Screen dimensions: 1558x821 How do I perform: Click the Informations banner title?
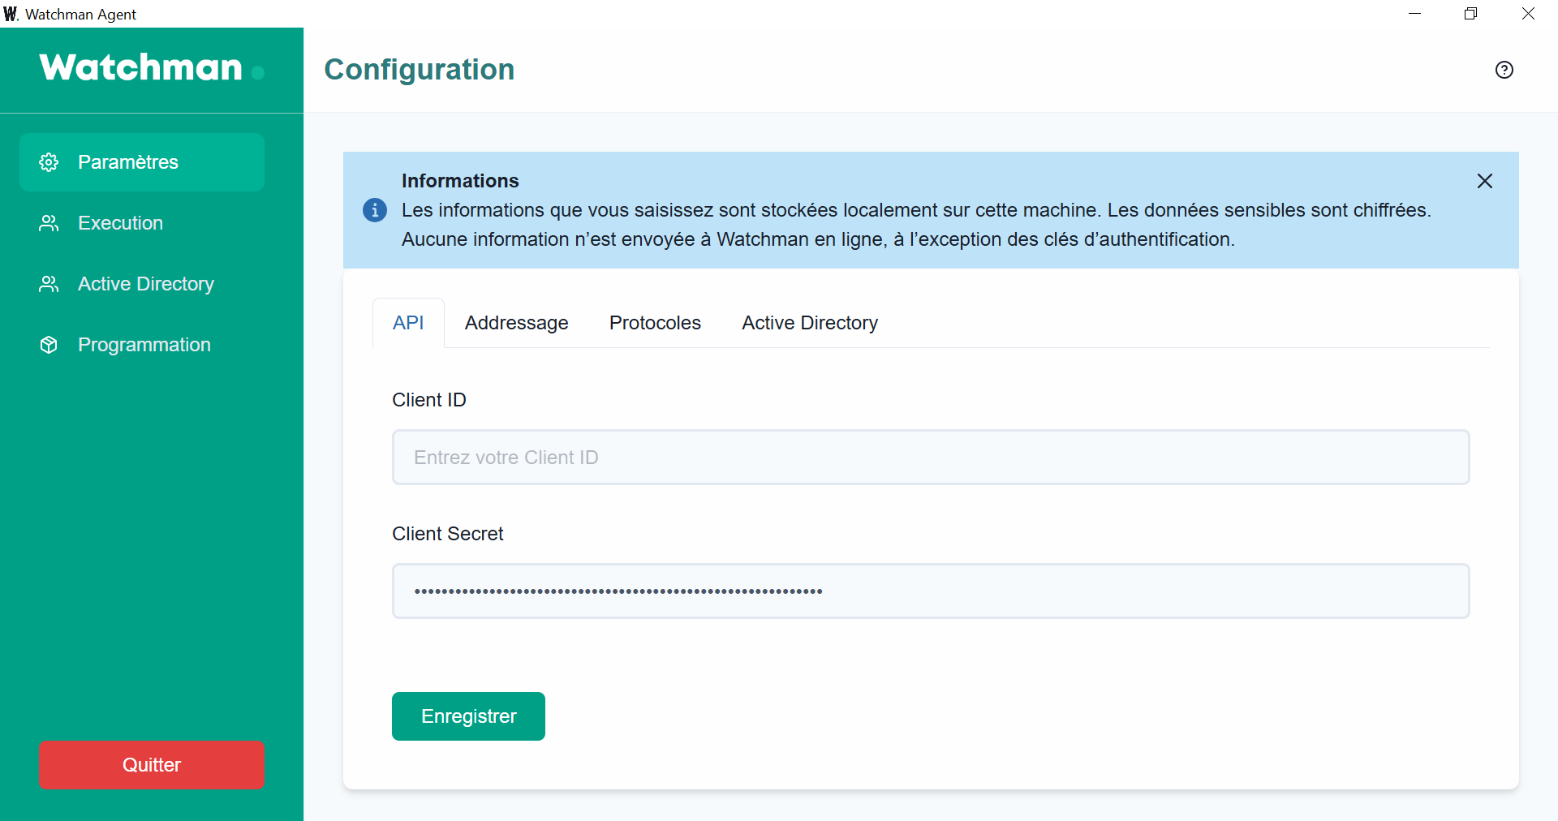click(x=460, y=181)
